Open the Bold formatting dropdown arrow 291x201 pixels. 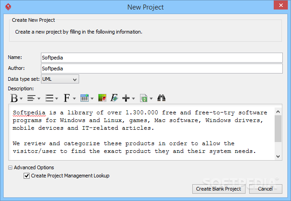[21, 98]
